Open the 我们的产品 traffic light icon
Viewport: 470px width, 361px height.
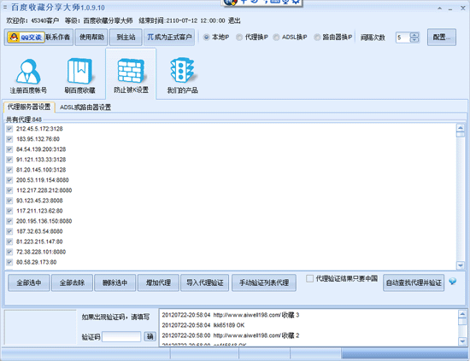coord(182,71)
